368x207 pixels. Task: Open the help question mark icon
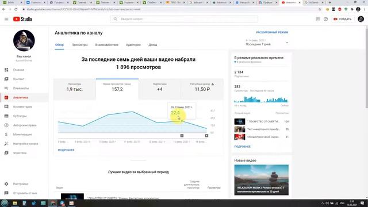tap(325, 19)
